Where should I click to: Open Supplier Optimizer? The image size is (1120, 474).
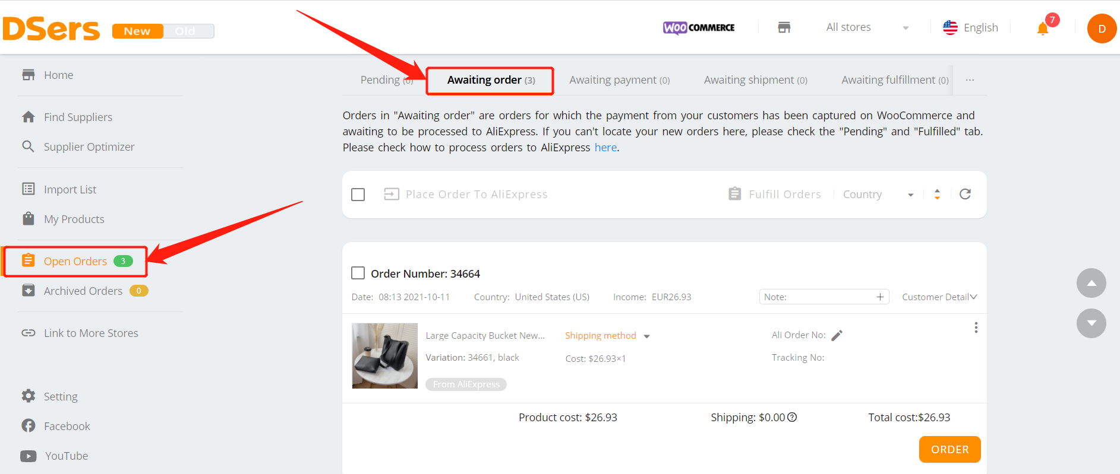89,147
